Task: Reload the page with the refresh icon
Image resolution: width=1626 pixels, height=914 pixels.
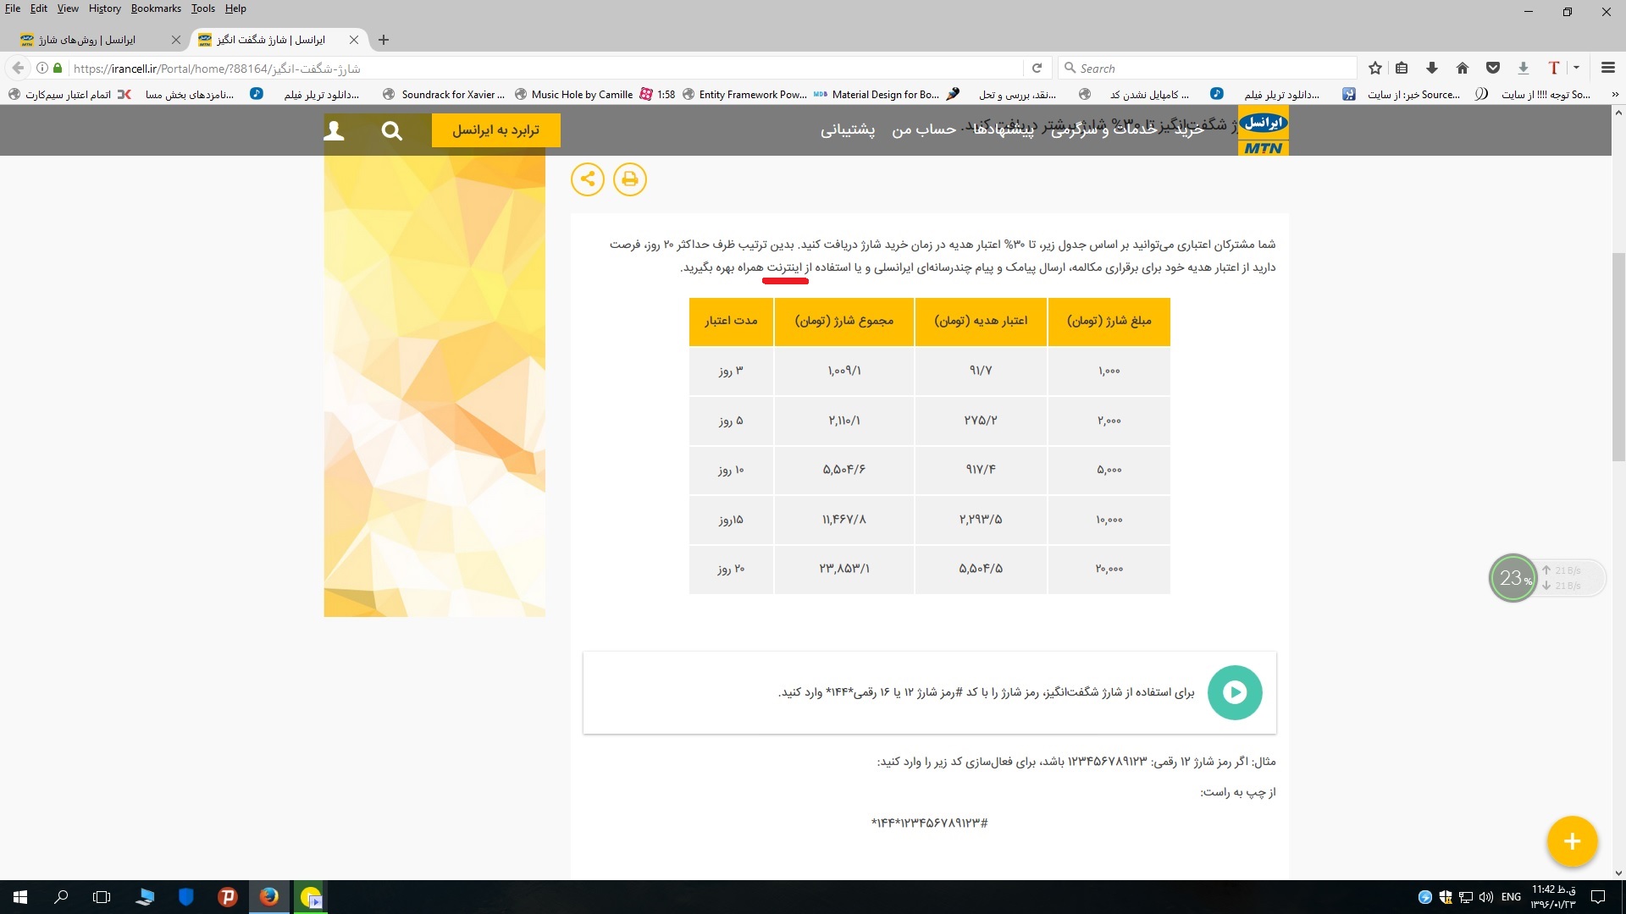Action: pyautogui.click(x=1037, y=68)
